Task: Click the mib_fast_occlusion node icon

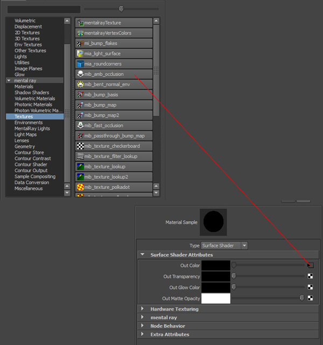Action: coord(80,125)
